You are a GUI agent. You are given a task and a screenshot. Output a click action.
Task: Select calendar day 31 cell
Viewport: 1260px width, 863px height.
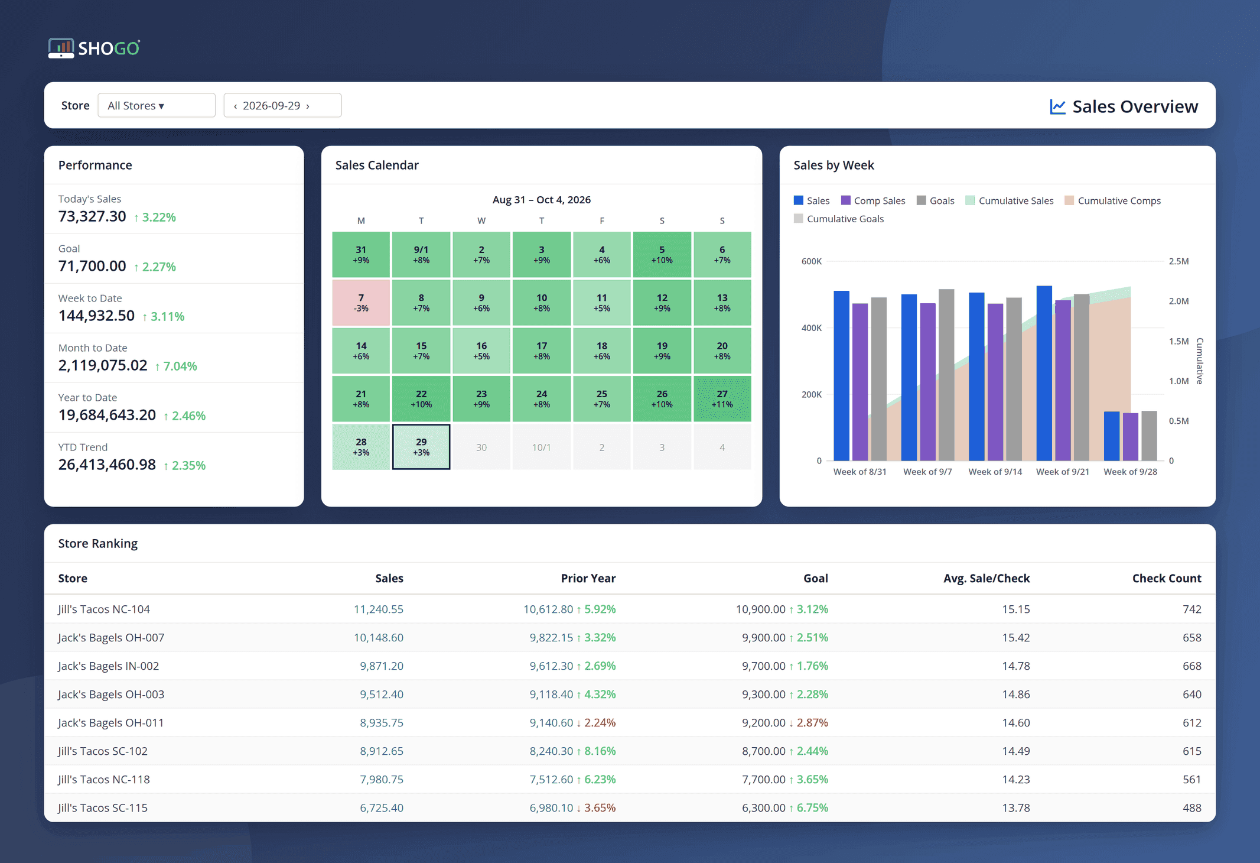tap(361, 255)
